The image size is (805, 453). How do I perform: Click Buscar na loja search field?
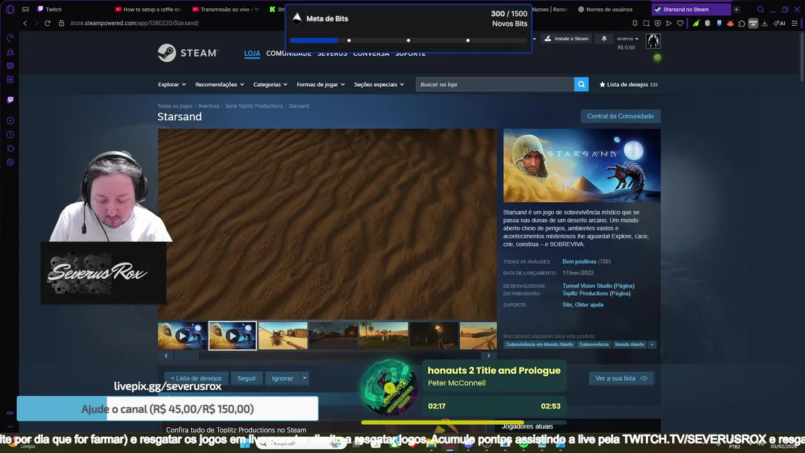495,84
